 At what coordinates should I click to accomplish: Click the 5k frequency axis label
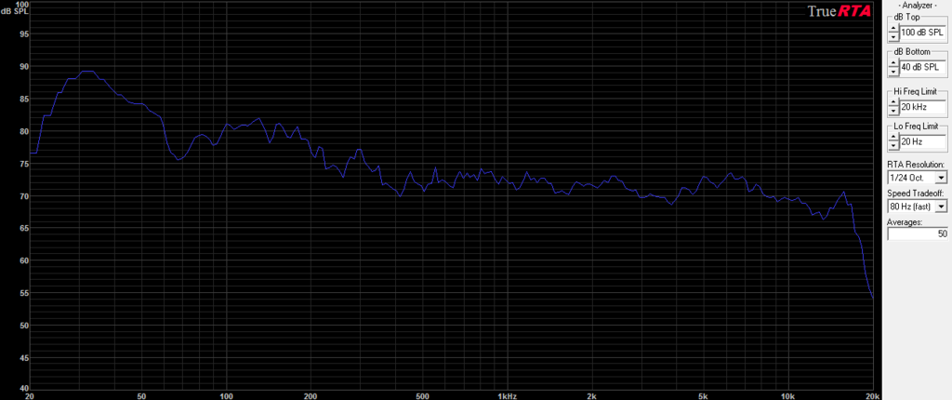pos(704,395)
